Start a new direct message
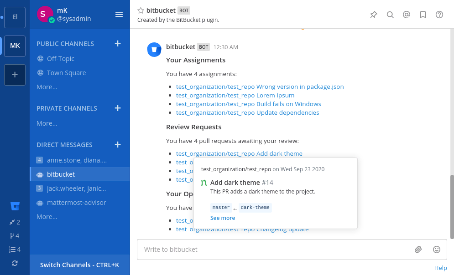The image size is (454, 275). [118, 145]
